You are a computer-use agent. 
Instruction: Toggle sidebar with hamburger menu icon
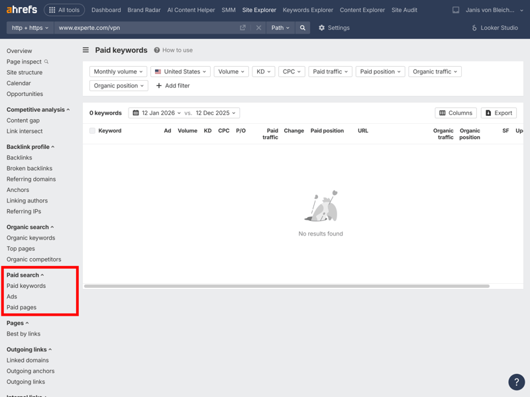pyautogui.click(x=85, y=50)
